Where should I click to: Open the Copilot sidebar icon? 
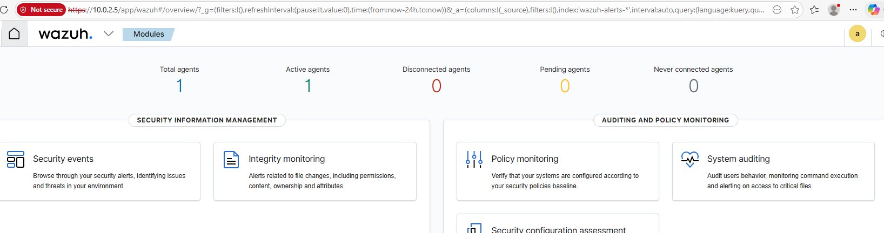(x=873, y=10)
